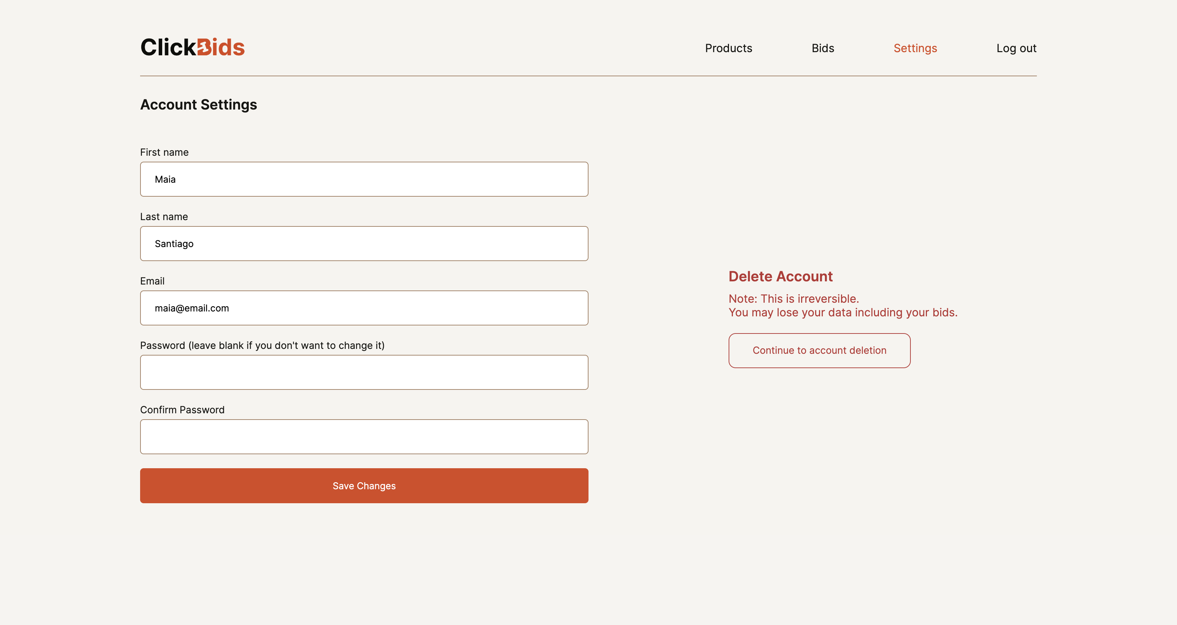The image size is (1177, 625).
Task: Click the Last name input field
Action: (x=364, y=243)
